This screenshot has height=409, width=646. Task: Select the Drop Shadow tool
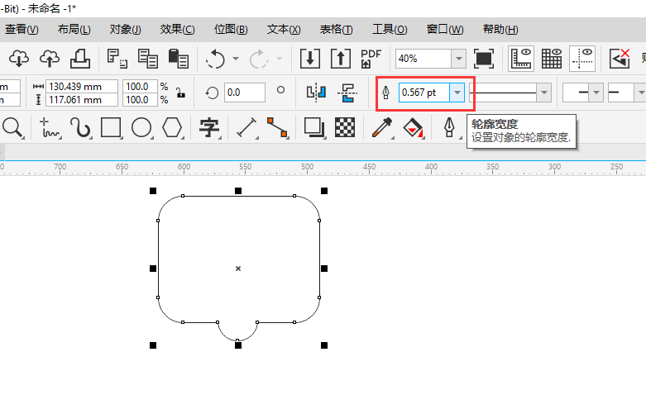coord(314,127)
